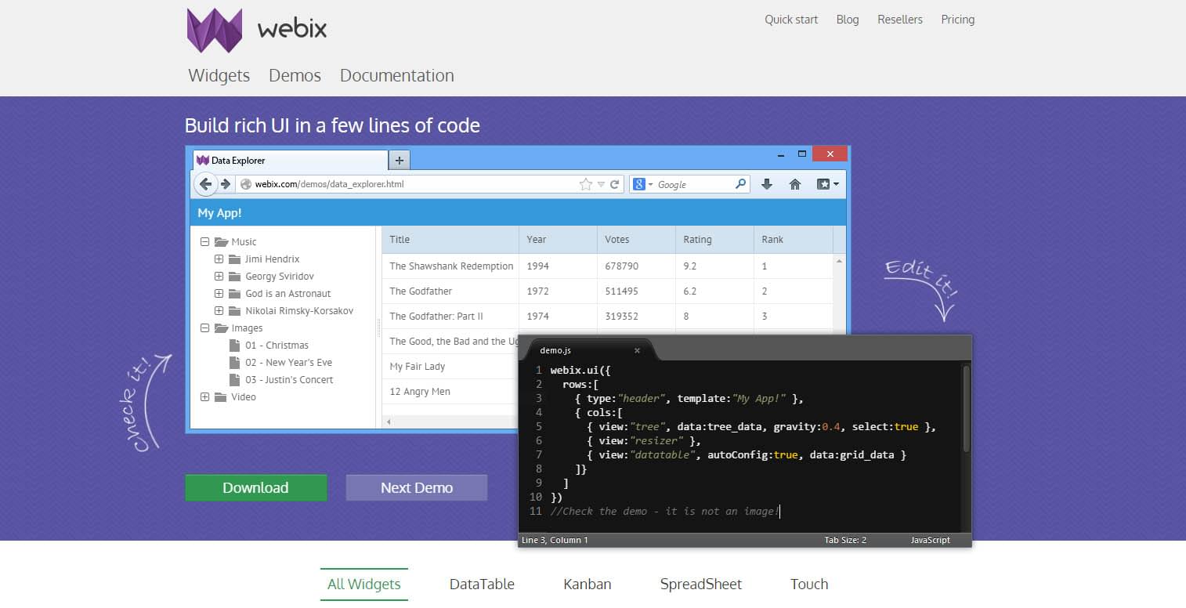Collapse the Images folder in tree
The width and height of the screenshot is (1186, 608).
[x=205, y=328]
